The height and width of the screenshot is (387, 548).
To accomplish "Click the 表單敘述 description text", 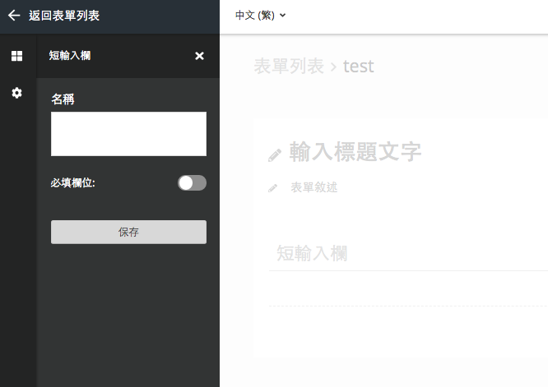I will click(x=314, y=187).
